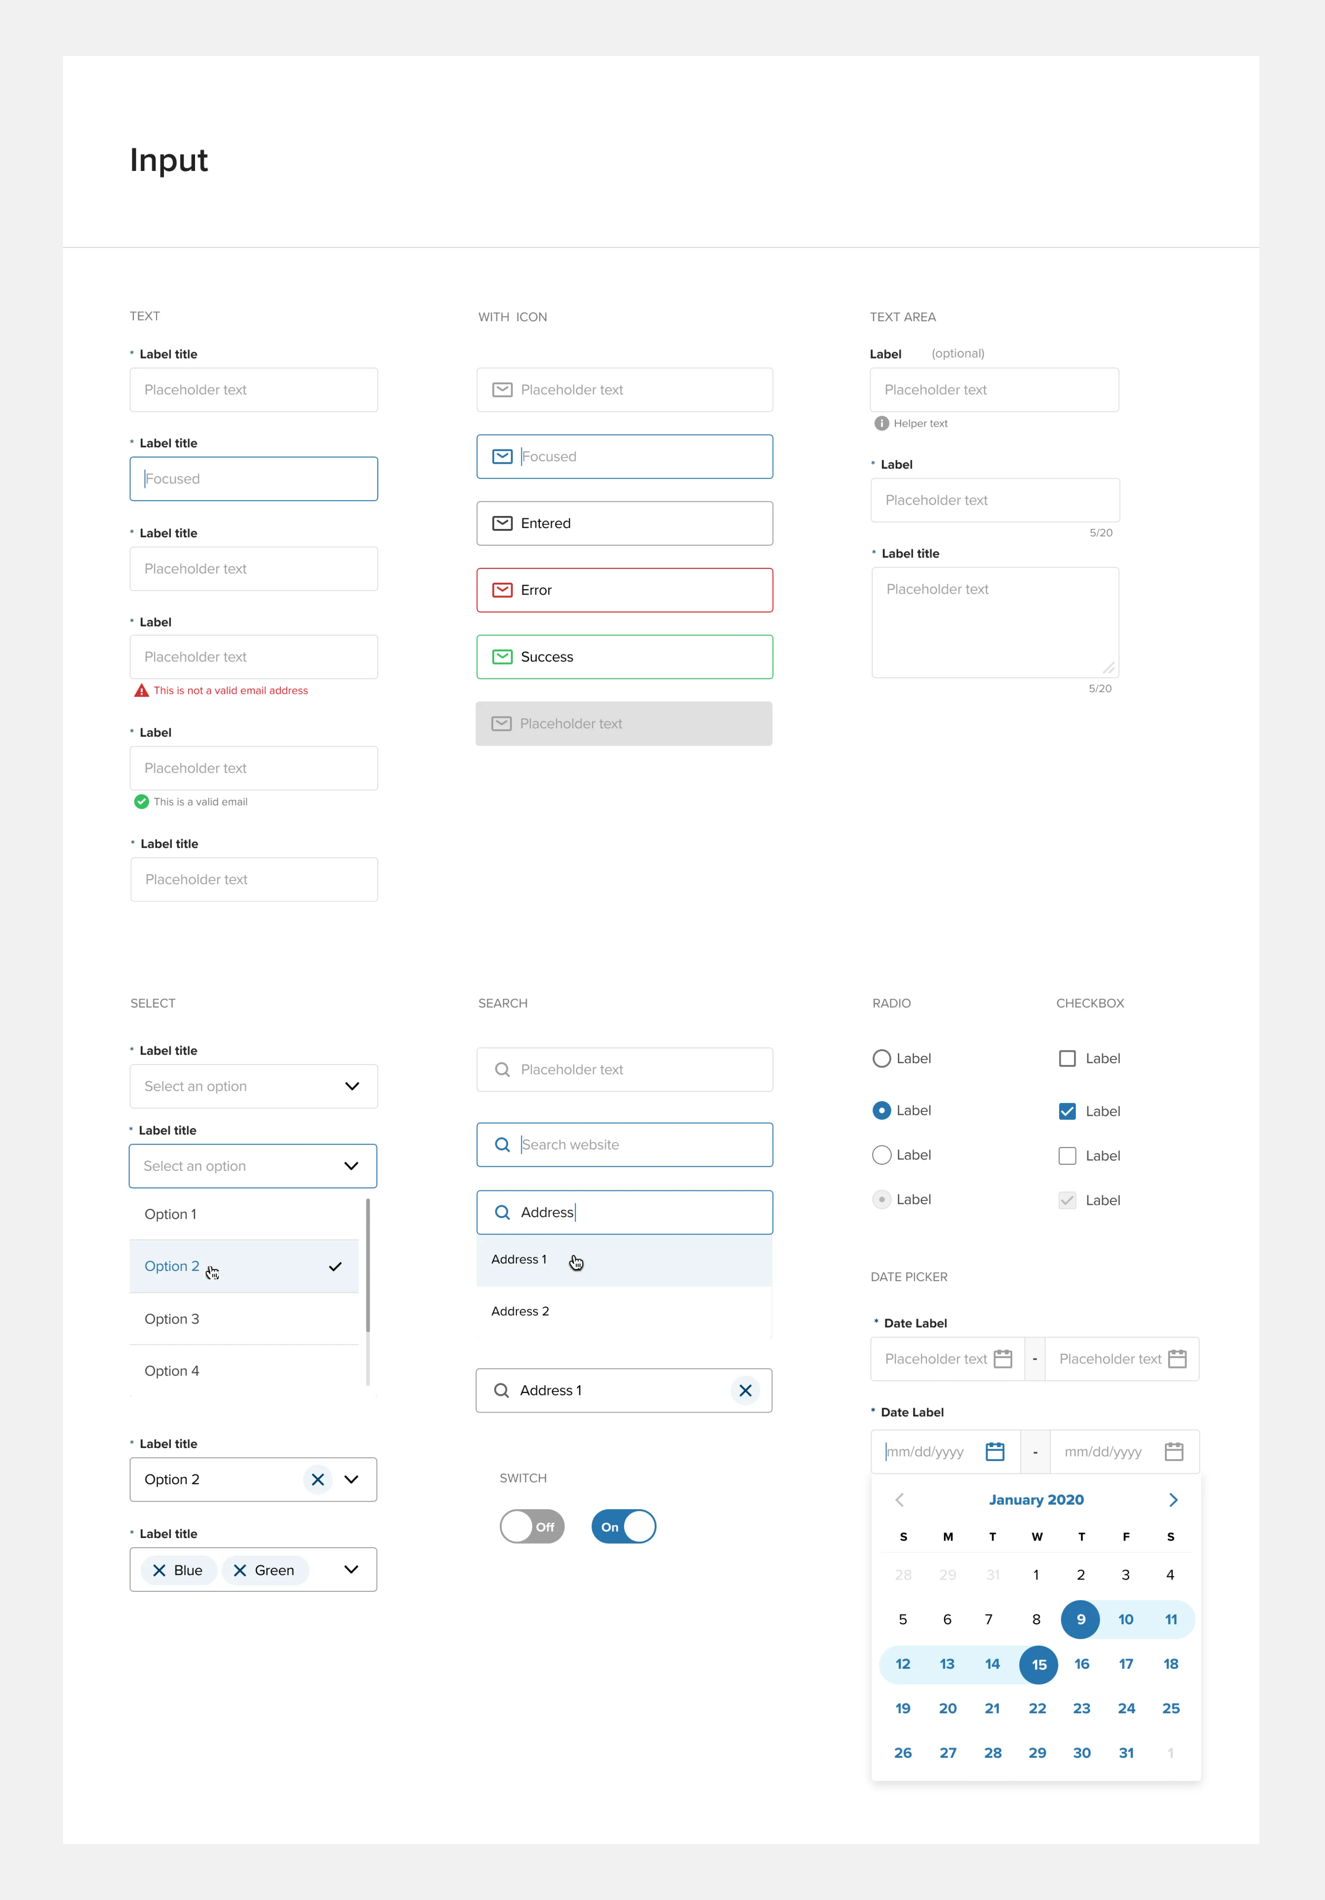Pick Address 2 suggestion

[x=624, y=1312]
